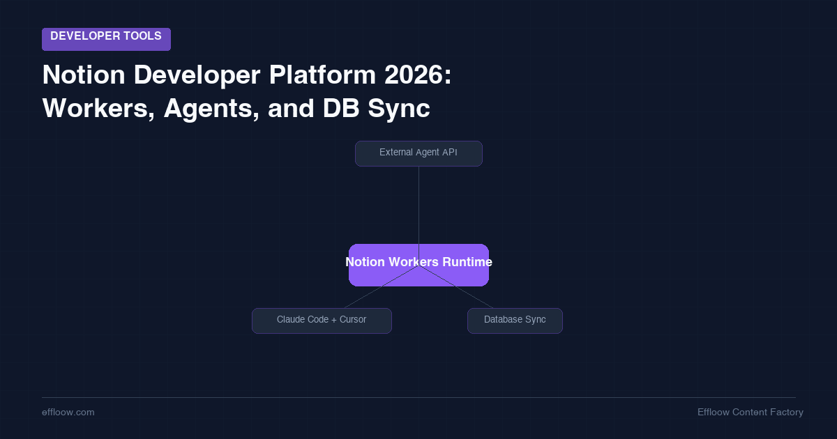837x439 pixels.
Task: Click the DEVELOPER TOOLS badge
Action: 106,39
